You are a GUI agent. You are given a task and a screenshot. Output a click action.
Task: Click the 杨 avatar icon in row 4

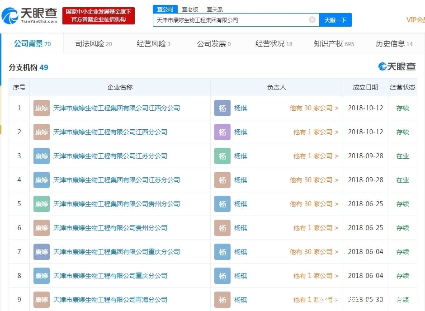[x=222, y=180]
